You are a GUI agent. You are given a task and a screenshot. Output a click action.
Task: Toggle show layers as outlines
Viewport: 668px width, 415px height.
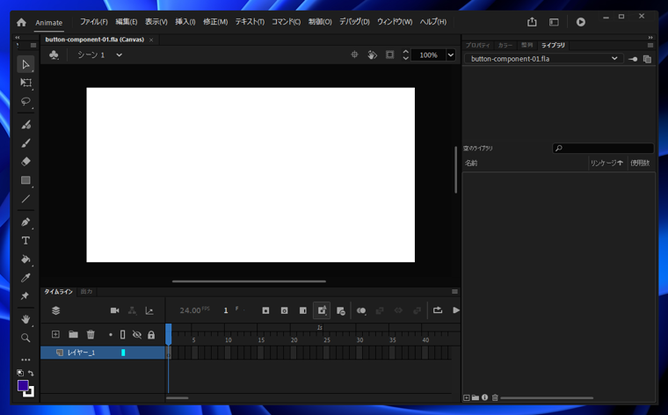[123, 334]
